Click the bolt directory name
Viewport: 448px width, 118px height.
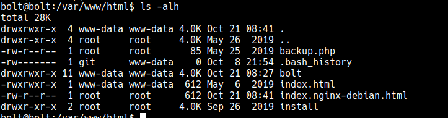pyautogui.click(x=291, y=74)
